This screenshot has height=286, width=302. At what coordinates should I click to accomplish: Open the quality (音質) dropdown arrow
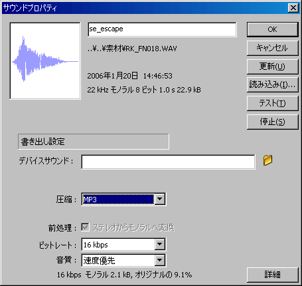click(159, 260)
